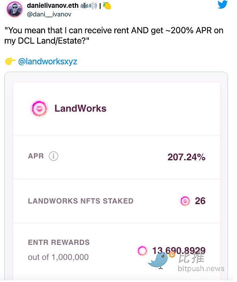Open the @landworksxyz mention link
This screenshot has height=282, width=237.
(x=48, y=61)
